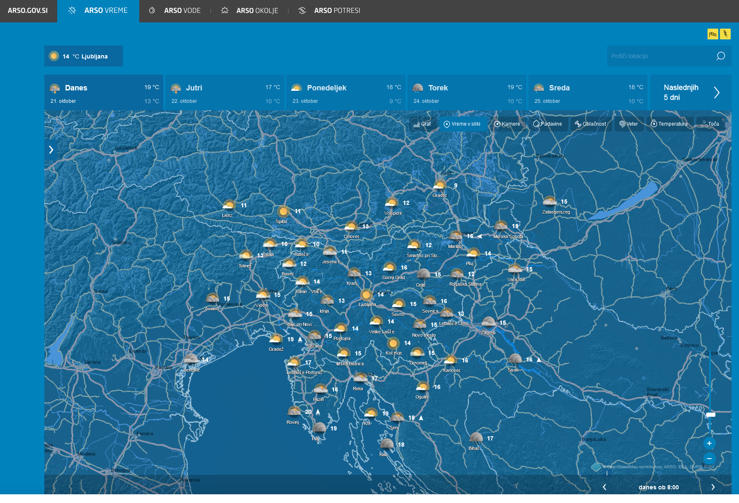Click the Bihać cloudy weather icon
The width and height of the screenshot is (739, 503).
[x=476, y=438]
